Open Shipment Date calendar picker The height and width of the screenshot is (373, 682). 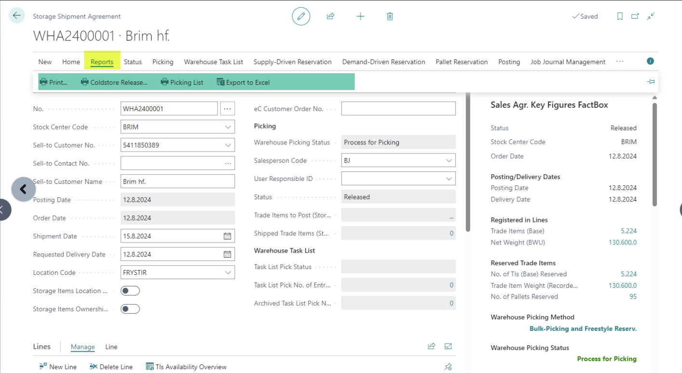tap(227, 236)
